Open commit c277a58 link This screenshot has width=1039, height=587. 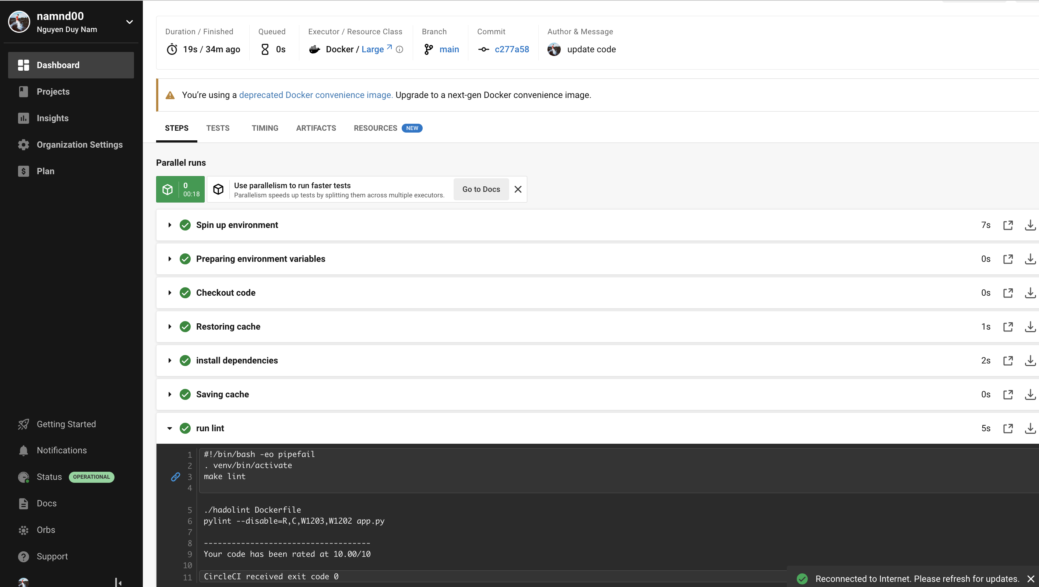pos(511,50)
